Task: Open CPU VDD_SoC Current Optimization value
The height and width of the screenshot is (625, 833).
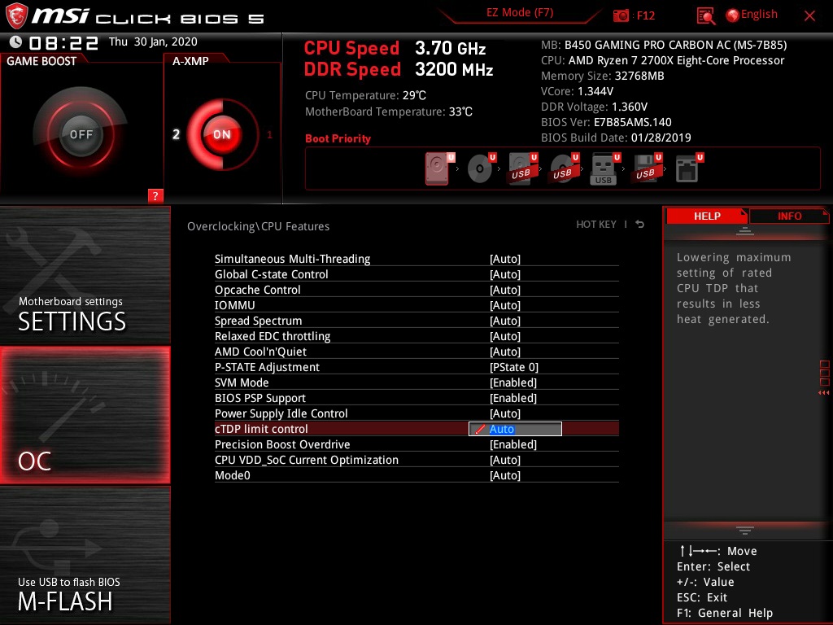Action: pos(504,460)
